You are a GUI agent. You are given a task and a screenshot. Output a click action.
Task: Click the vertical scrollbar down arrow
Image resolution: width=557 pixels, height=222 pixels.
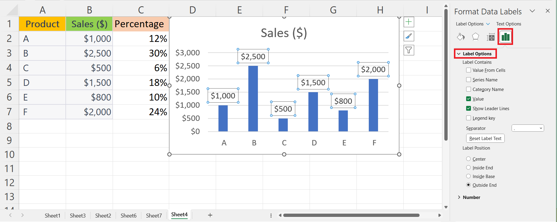point(446,207)
